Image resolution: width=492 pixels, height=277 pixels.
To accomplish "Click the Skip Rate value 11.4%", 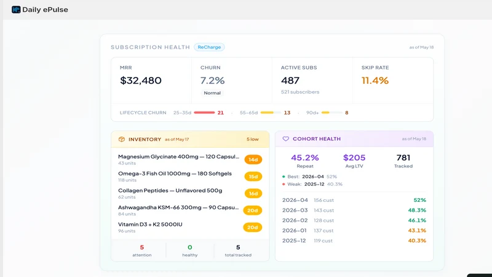I will click(375, 81).
